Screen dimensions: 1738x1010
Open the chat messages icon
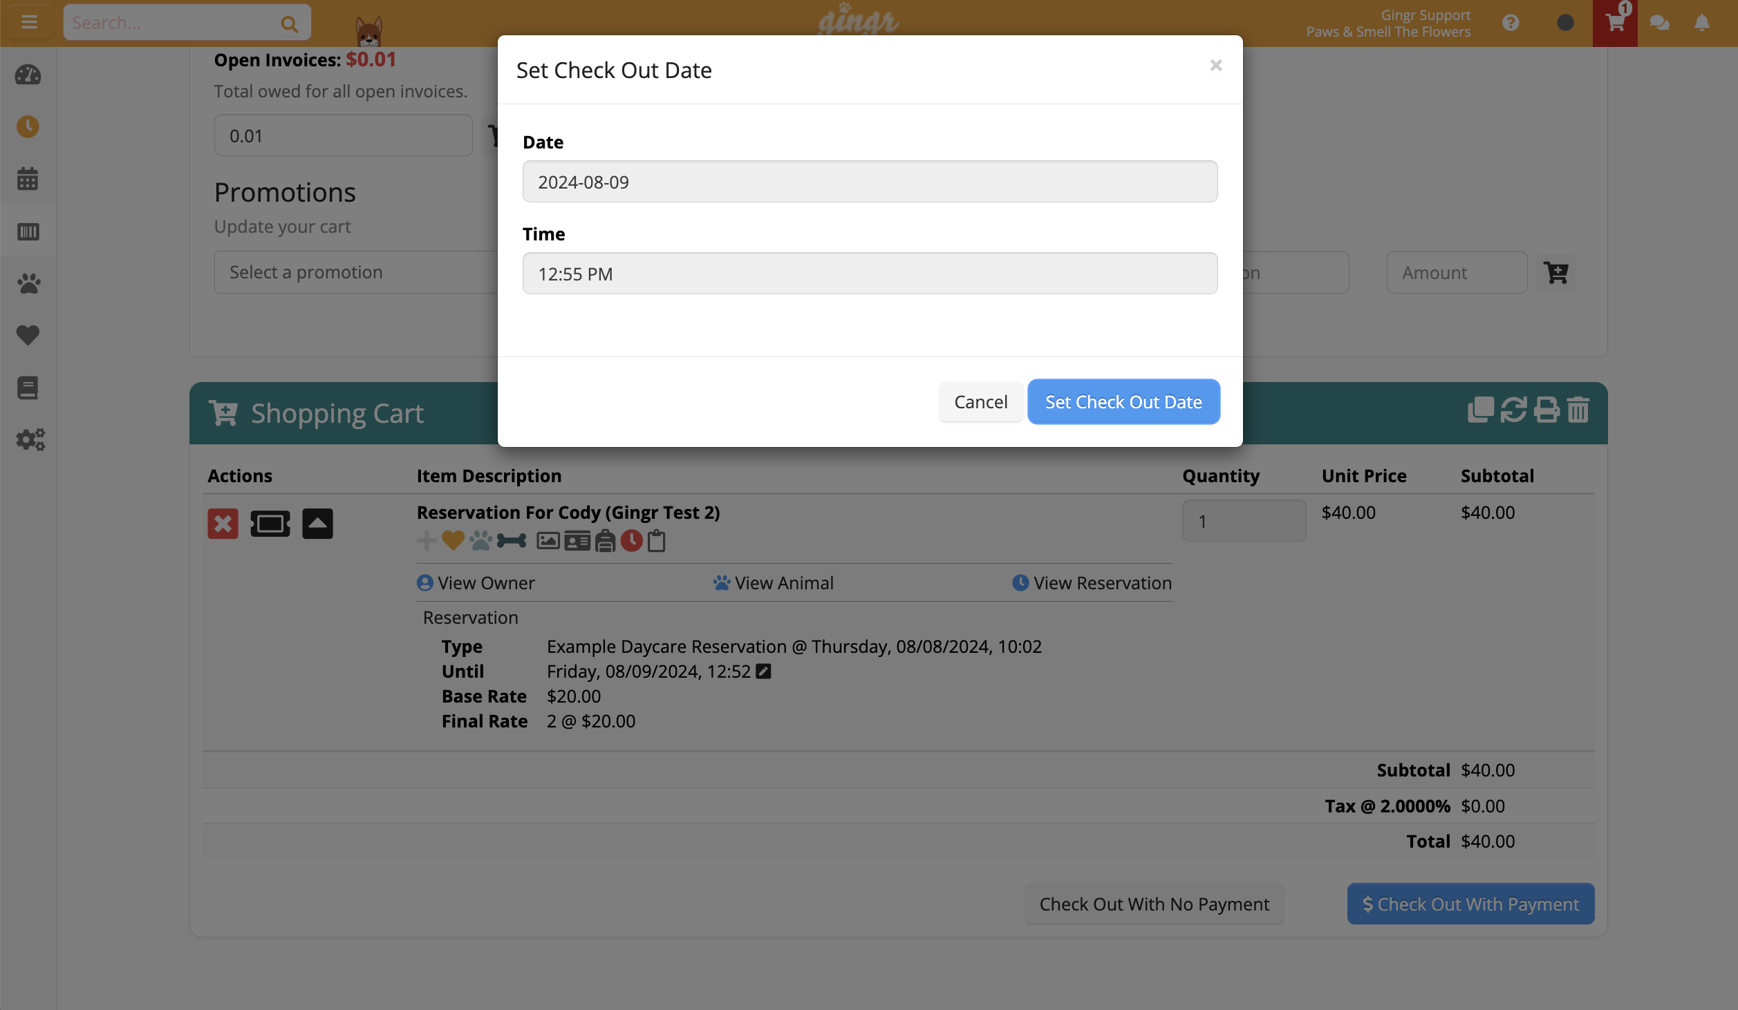[x=1659, y=23]
